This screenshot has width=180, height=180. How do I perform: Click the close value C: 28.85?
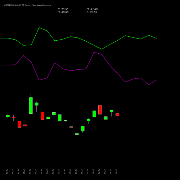pyautogui.click(x=63, y=9)
